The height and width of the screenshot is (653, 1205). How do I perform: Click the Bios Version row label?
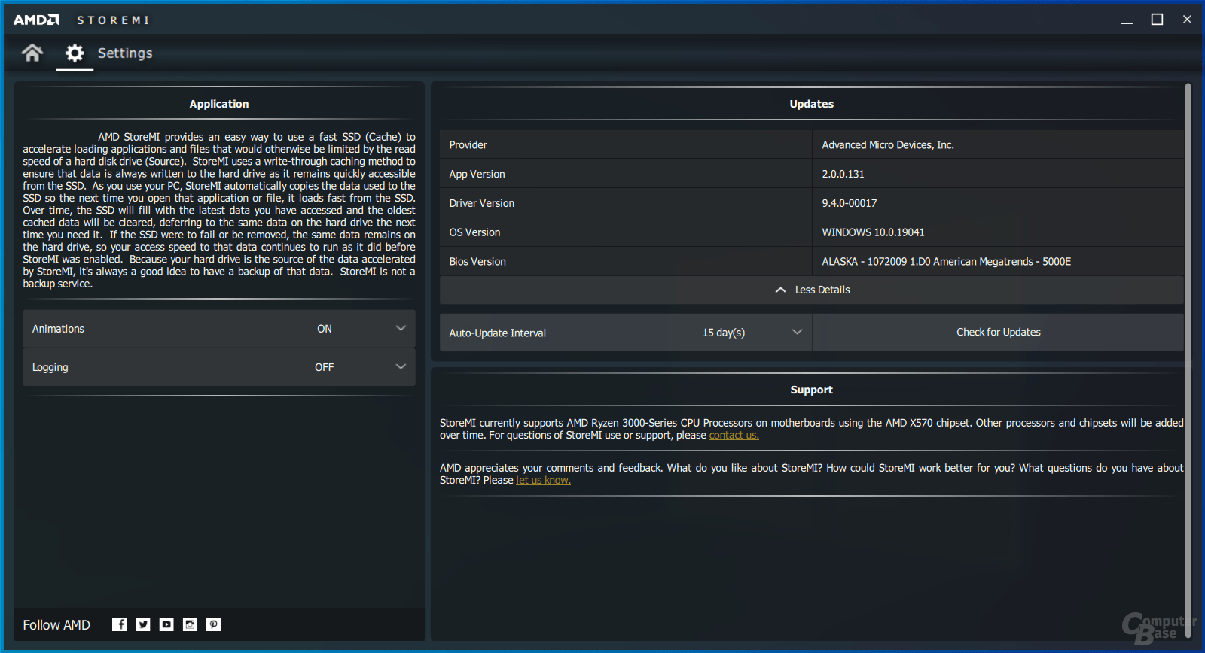click(477, 262)
